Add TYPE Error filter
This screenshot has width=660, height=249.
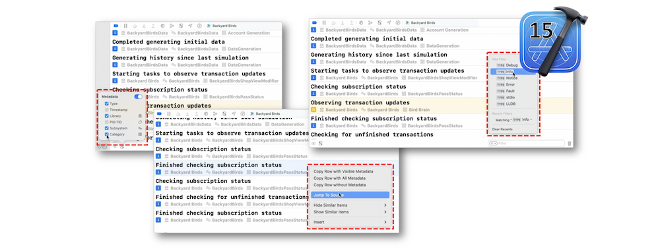[x=513, y=85]
